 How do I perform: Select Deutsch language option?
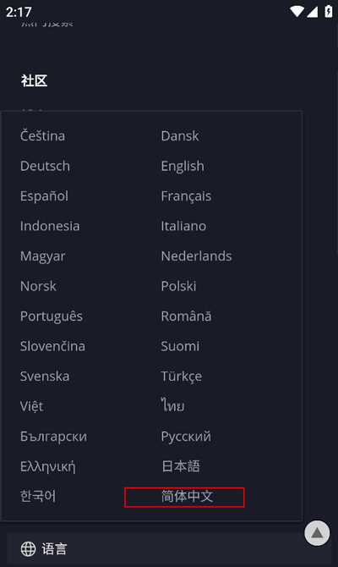[x=45, y=166]
